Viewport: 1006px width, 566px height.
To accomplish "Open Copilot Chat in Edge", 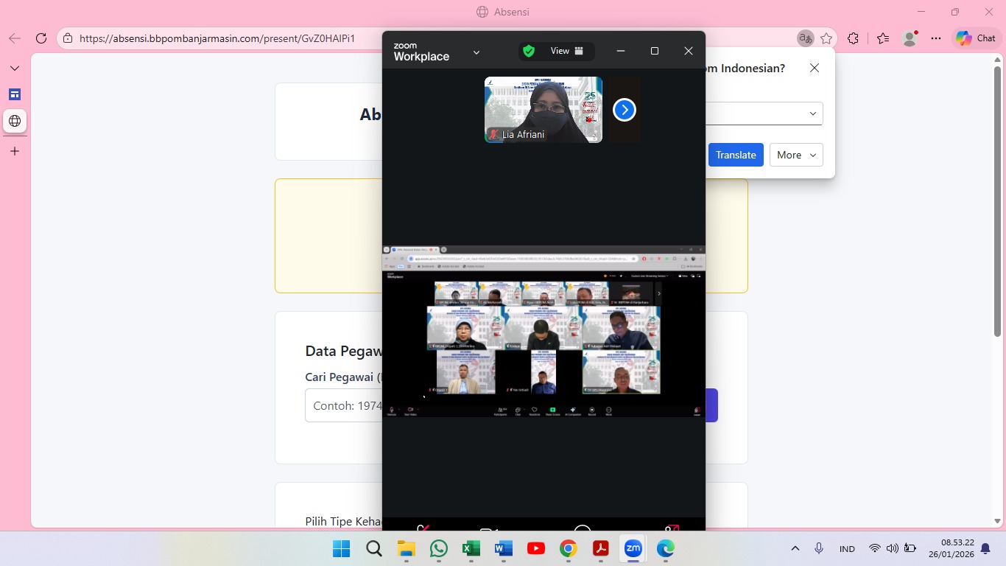I will (x=976, y=38).
